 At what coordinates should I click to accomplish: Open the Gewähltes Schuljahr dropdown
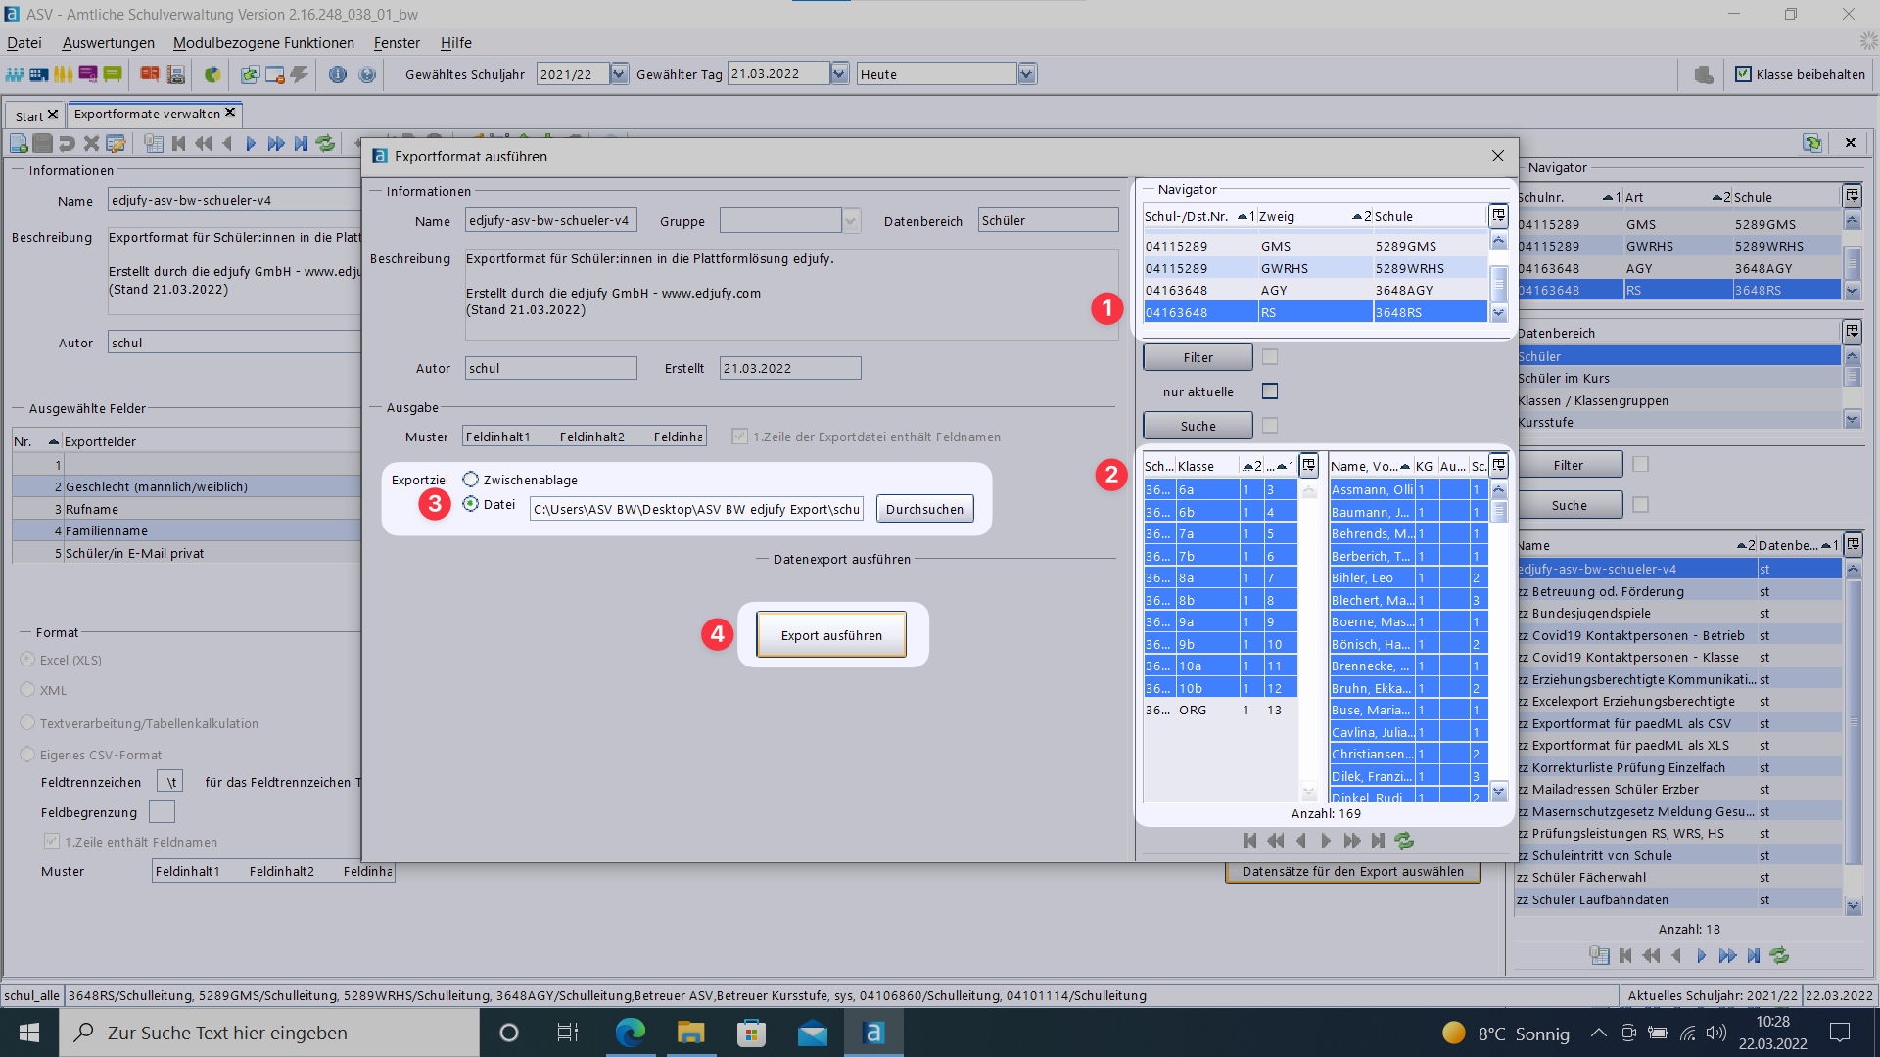pyautogui.click(x=619, y=74)
